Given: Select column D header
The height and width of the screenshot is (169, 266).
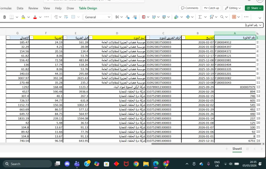Looking at the screenshot, I should click(x=117, y=33).
